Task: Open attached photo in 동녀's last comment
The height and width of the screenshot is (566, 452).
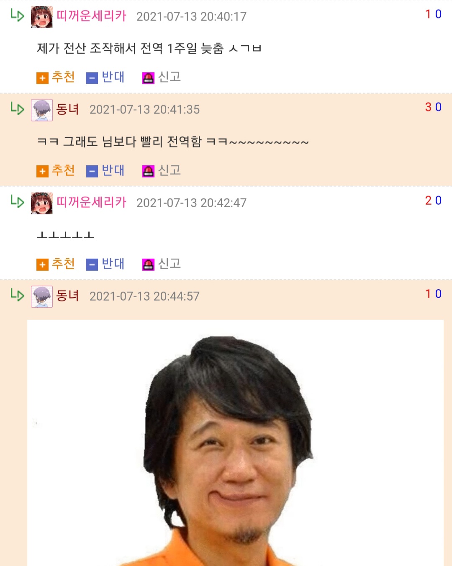Action: point(235,443)
